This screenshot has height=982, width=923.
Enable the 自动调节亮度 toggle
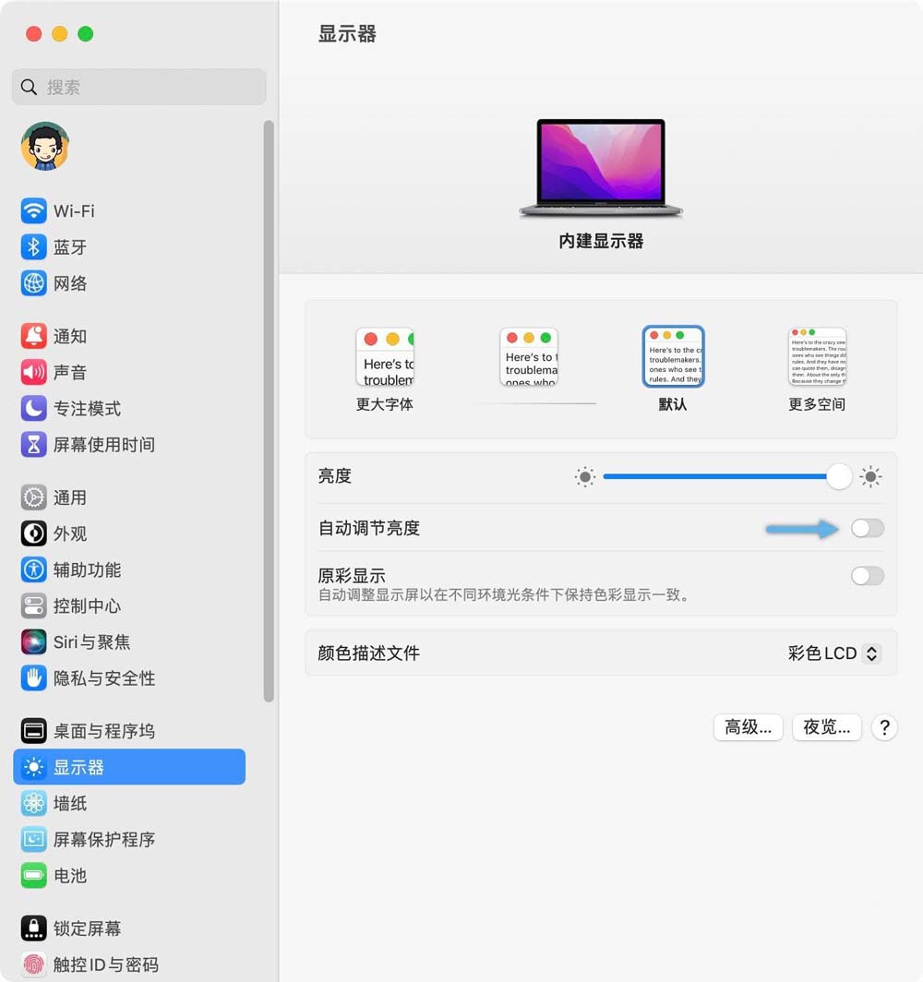pos(866,527)
